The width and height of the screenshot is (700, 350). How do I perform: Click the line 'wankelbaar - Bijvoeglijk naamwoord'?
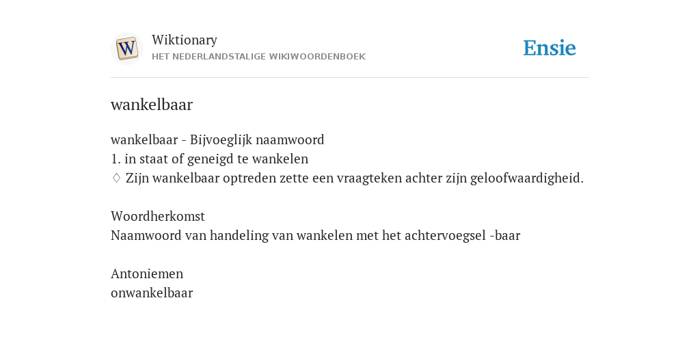pos(217,139)
